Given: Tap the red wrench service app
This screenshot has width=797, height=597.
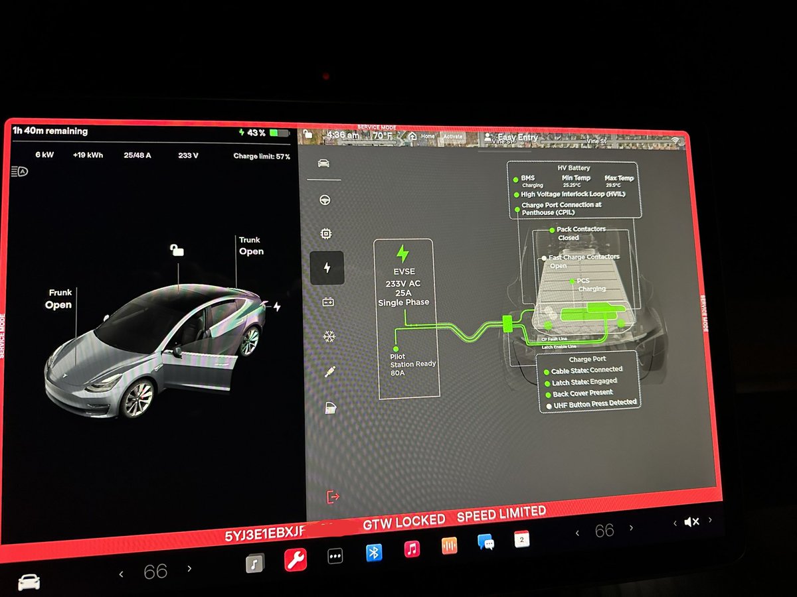Looking at the screenshot, I should [295, 560].
